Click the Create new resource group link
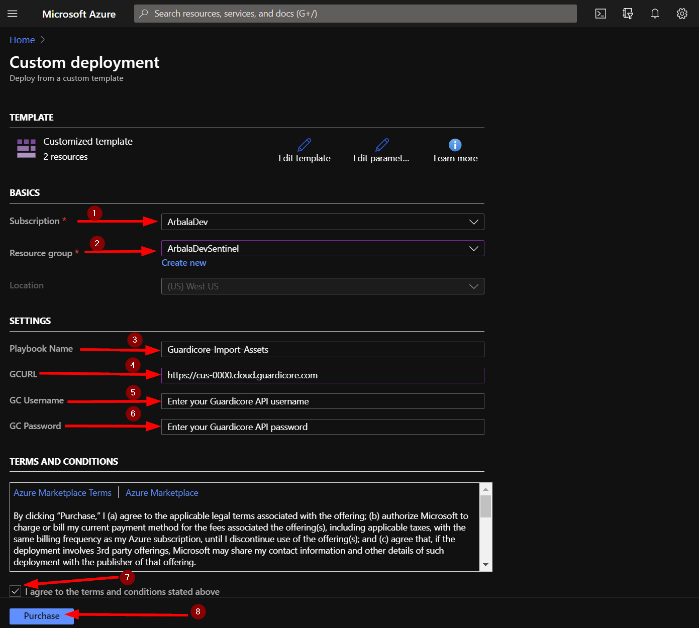The height and width of the screenshot is (628, 699). coord(184,263)
